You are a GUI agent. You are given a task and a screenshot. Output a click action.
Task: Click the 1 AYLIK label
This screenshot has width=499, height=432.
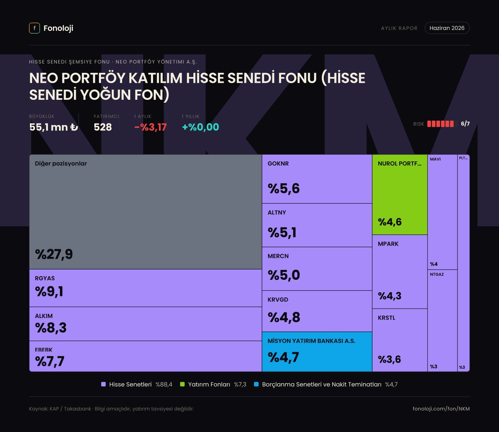143,116
